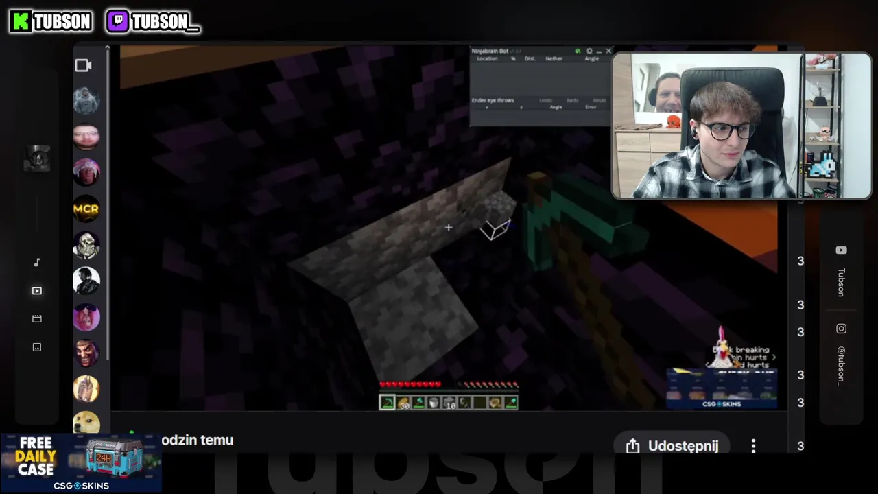878x494 pixels.
Task: Click Reset in Ninjabrain Bot
Action: coord(600,100)
